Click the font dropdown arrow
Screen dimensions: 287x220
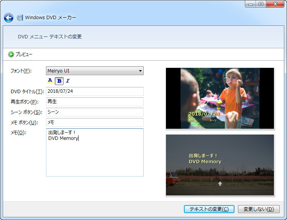(140, 71)
